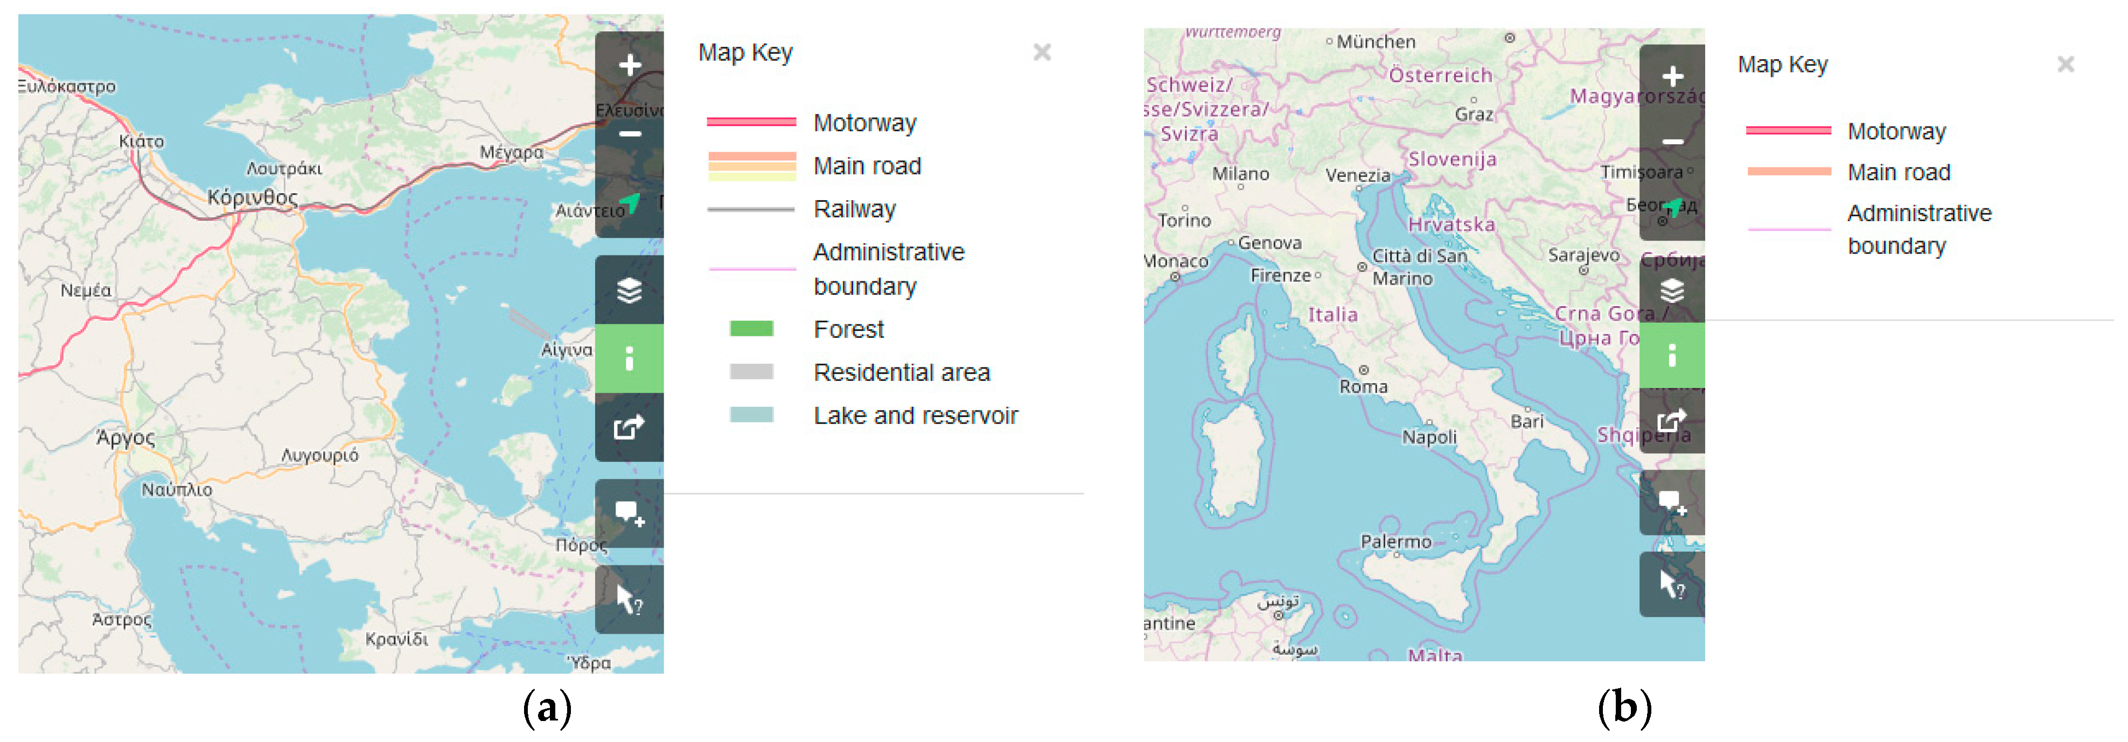
Task: Click Λουτράκι label on map
Action: [x=284, y=169]
